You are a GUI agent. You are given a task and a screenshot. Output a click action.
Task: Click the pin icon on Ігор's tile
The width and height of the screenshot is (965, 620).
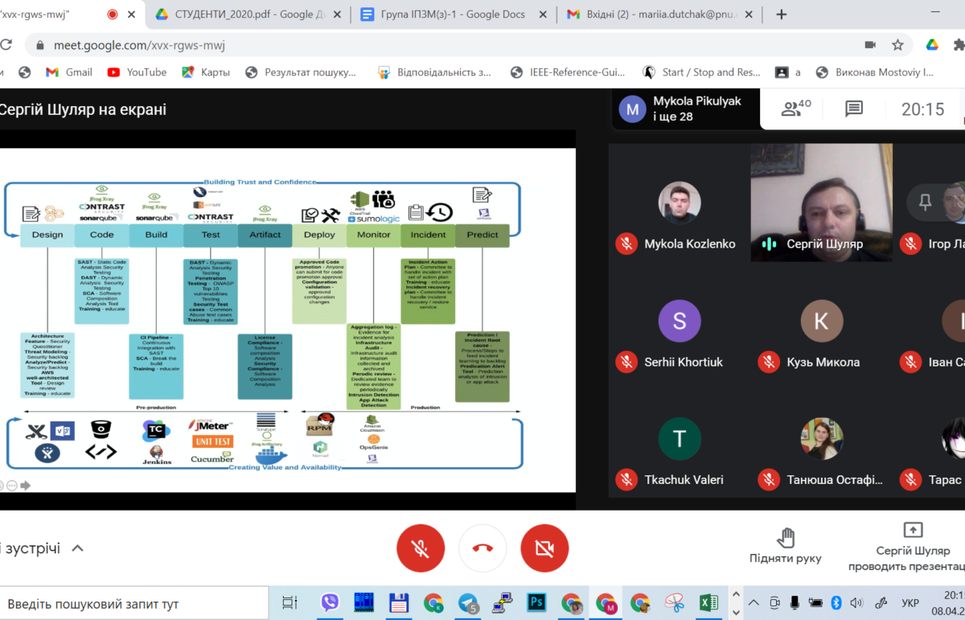coord(925,203)
